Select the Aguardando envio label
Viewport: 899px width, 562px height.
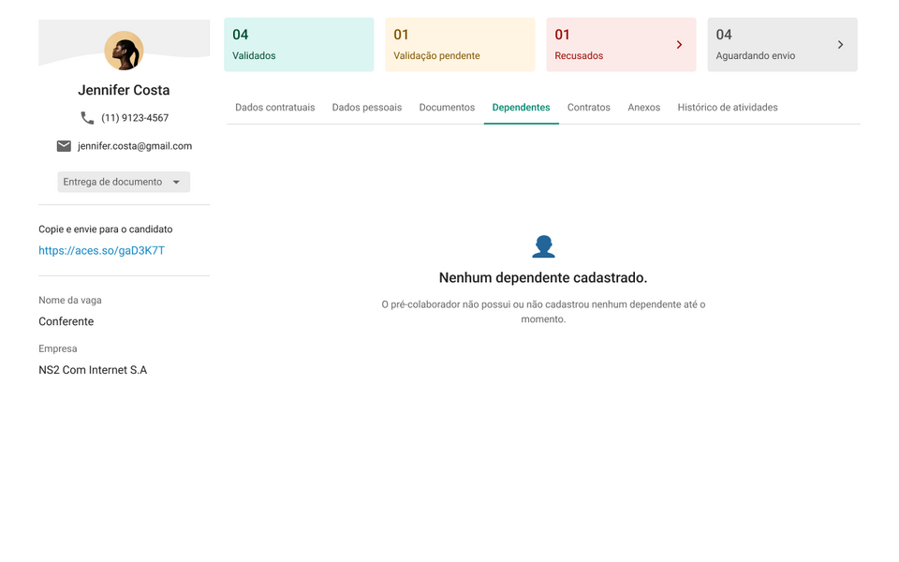pos(755,55)
